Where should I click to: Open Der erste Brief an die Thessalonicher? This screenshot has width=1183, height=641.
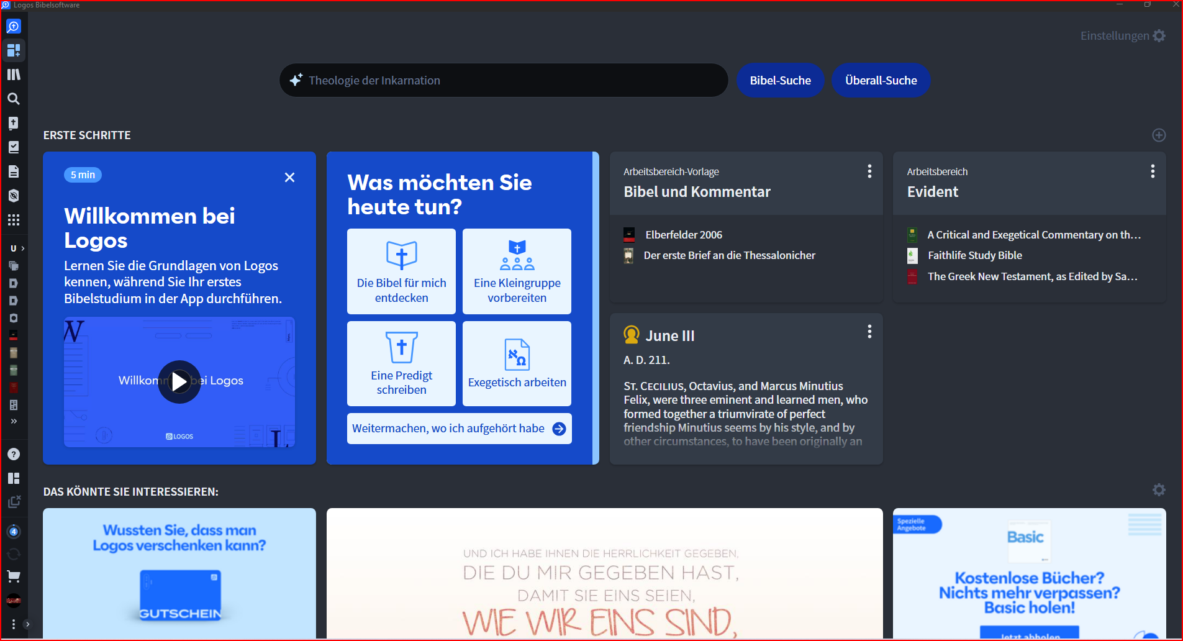tap(729, 255)
